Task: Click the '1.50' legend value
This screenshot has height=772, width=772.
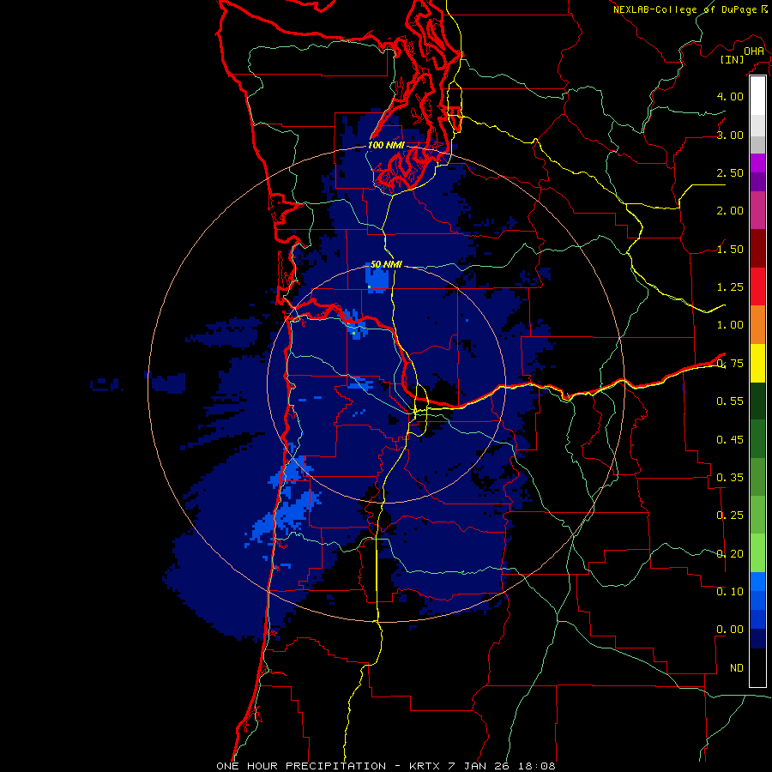Action: pyautogui.click(x=730, y=249)
